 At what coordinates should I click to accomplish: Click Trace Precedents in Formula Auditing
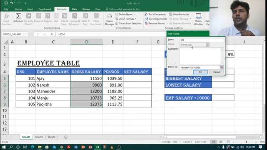[x=155, y=15]
